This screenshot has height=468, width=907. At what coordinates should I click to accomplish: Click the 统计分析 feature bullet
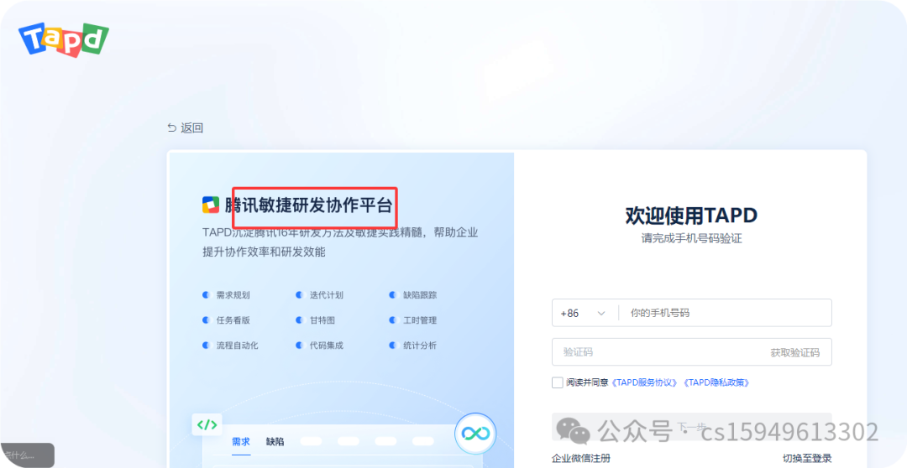pos(413,346)
